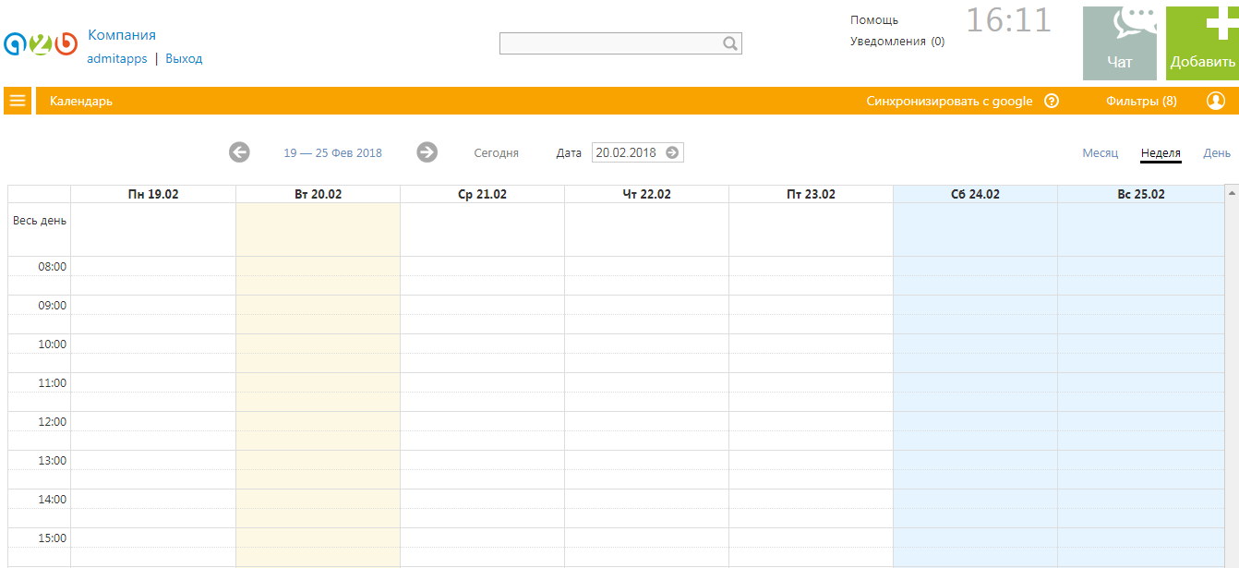Click the green Добавить plus button
The height and width of the screenshot is (568, 1239).
pyautogui.click(x=1202, y=43)
